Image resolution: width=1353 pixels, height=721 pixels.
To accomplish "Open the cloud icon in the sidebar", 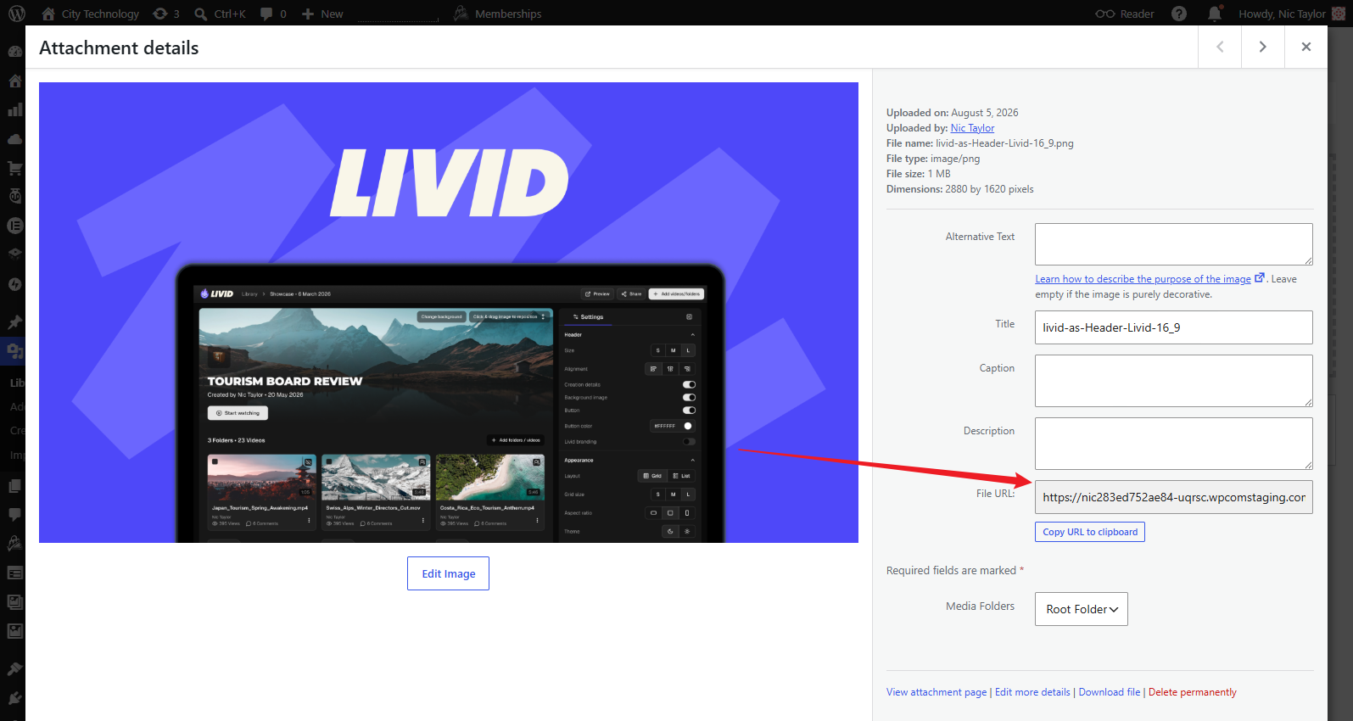I will 14,138.
